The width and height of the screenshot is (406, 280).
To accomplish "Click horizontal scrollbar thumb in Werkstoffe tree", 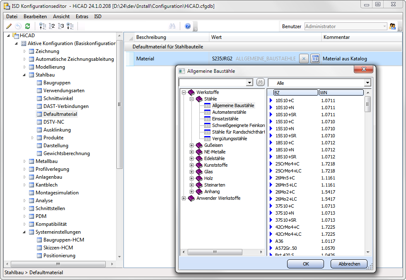I will click(215, 252).
